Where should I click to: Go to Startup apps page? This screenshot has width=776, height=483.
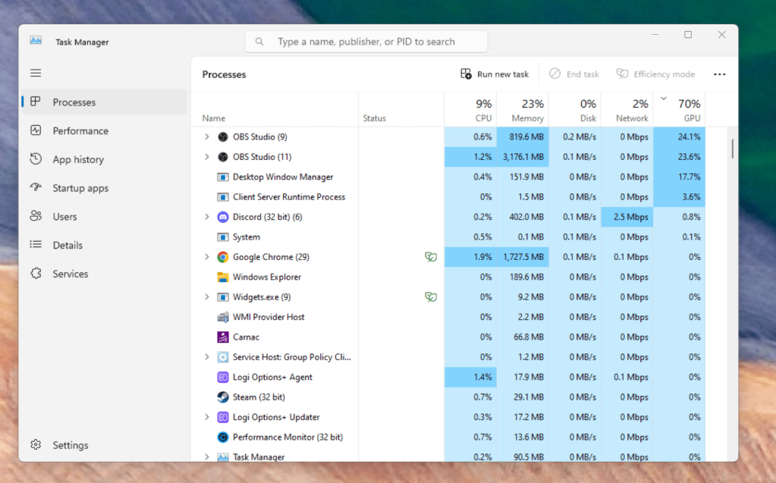click(x=105, y=188)
